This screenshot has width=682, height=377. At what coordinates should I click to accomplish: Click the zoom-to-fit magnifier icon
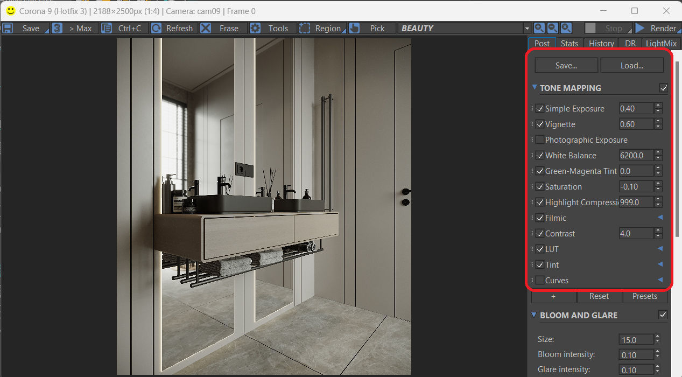point(566,28)
